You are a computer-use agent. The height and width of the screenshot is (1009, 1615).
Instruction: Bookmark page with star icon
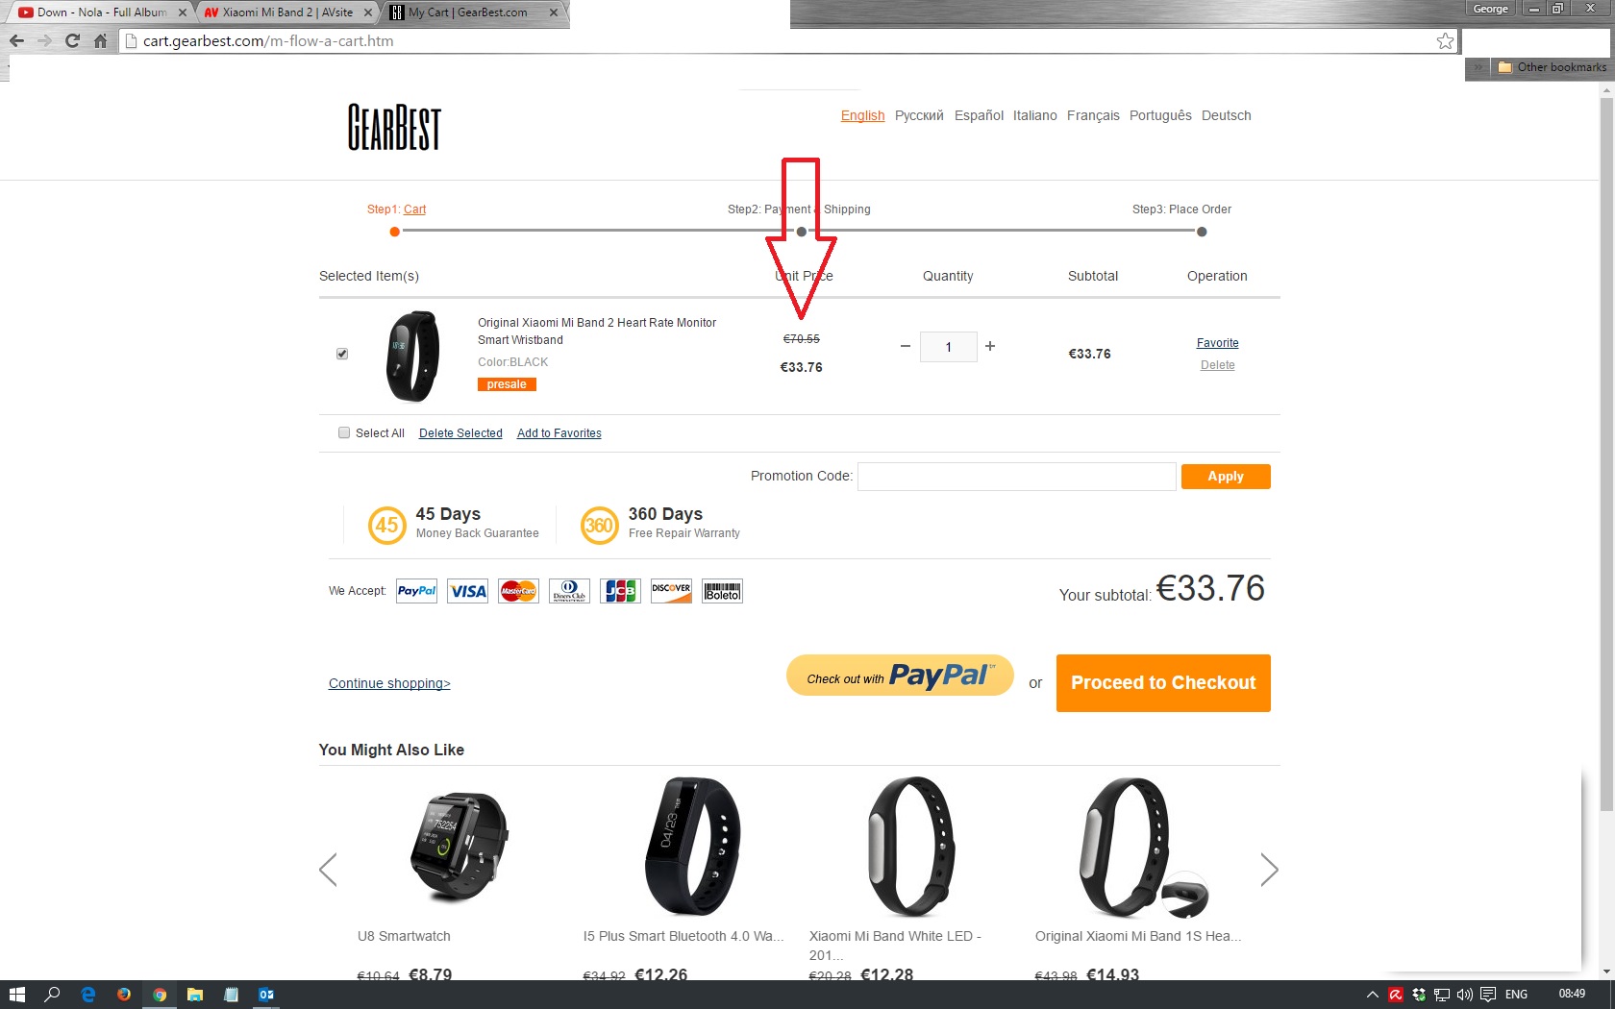tap(1445, 40)
